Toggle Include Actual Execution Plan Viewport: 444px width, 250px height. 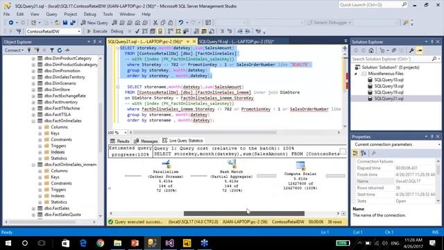pos(171,31)
